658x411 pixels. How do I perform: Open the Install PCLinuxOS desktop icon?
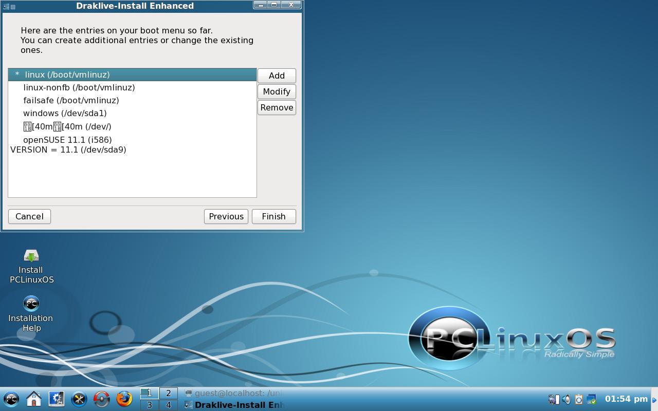[x=31, y=267]
